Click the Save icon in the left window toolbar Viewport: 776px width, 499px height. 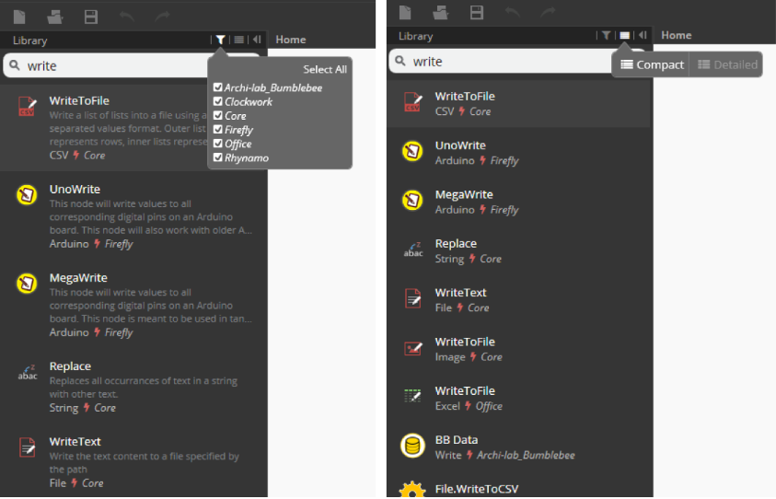pos(90,16)
